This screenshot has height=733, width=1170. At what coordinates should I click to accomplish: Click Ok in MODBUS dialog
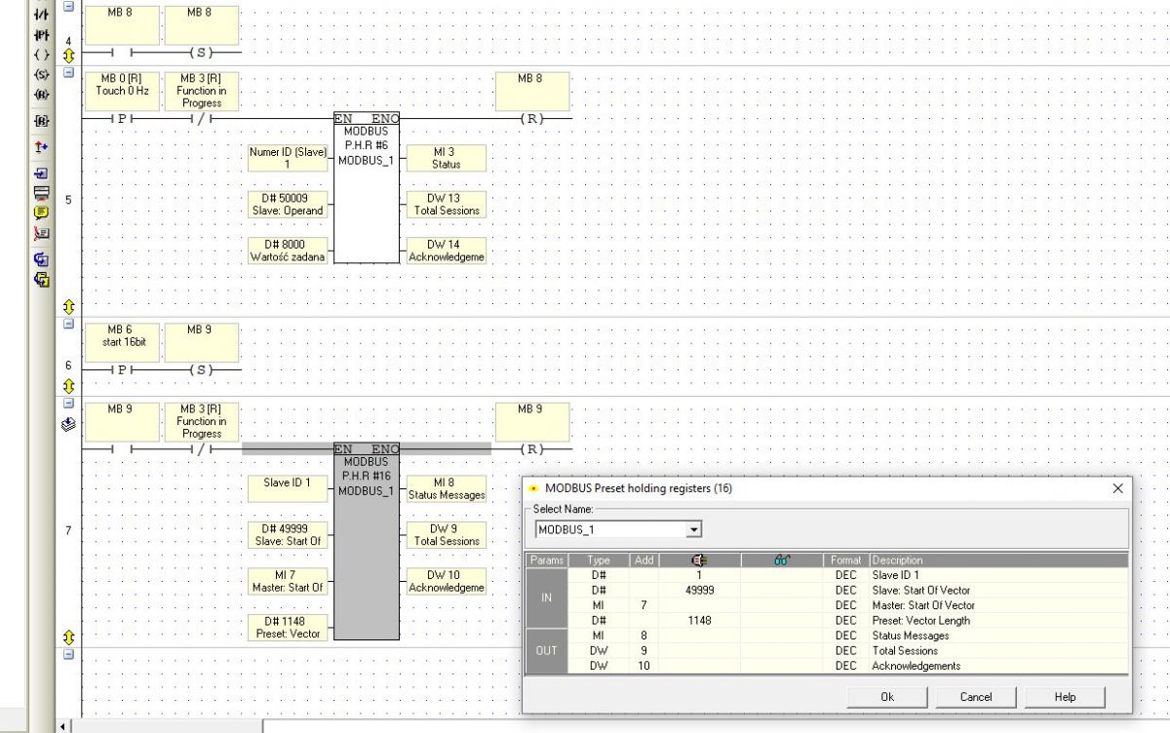[x=887, y=697]
